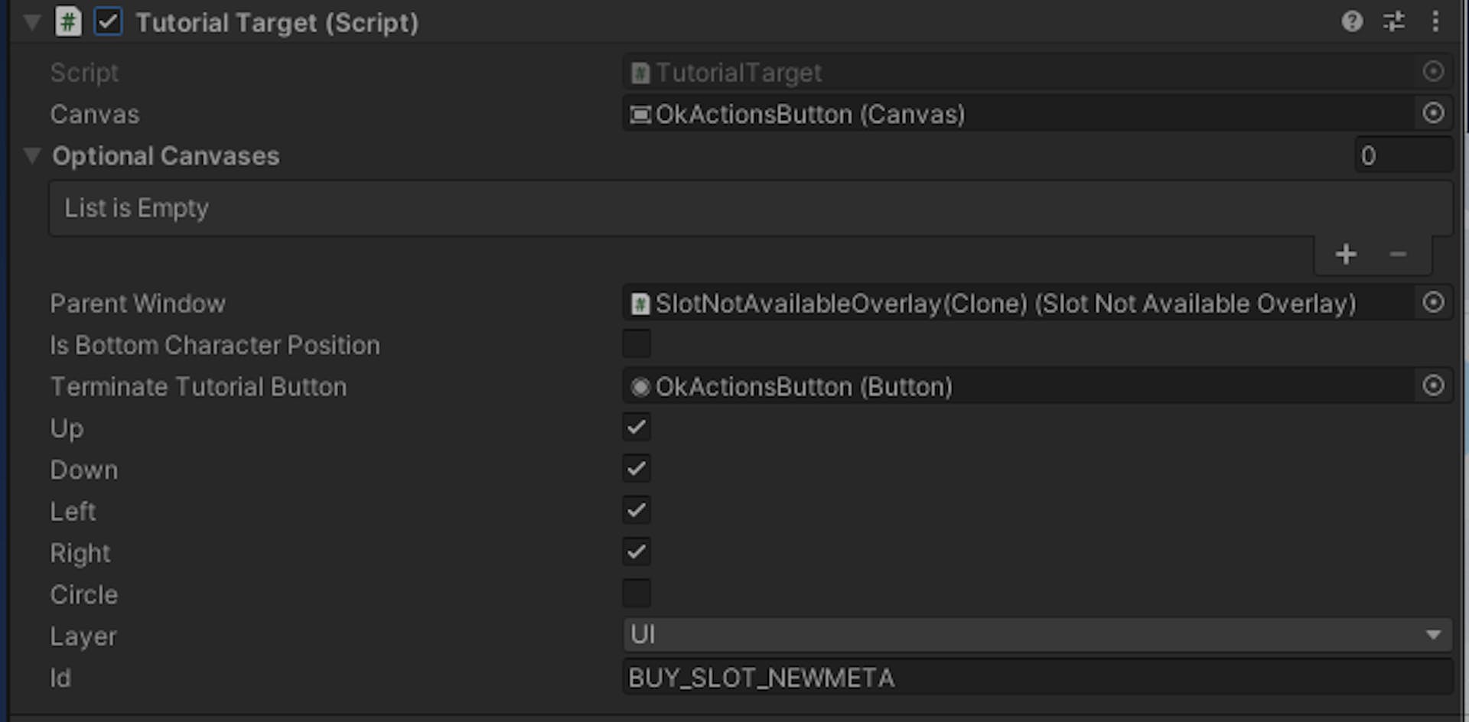
Task: Select the SlotNotAvailableOverlay(Clone) reference field
Action: (1018, 303)
